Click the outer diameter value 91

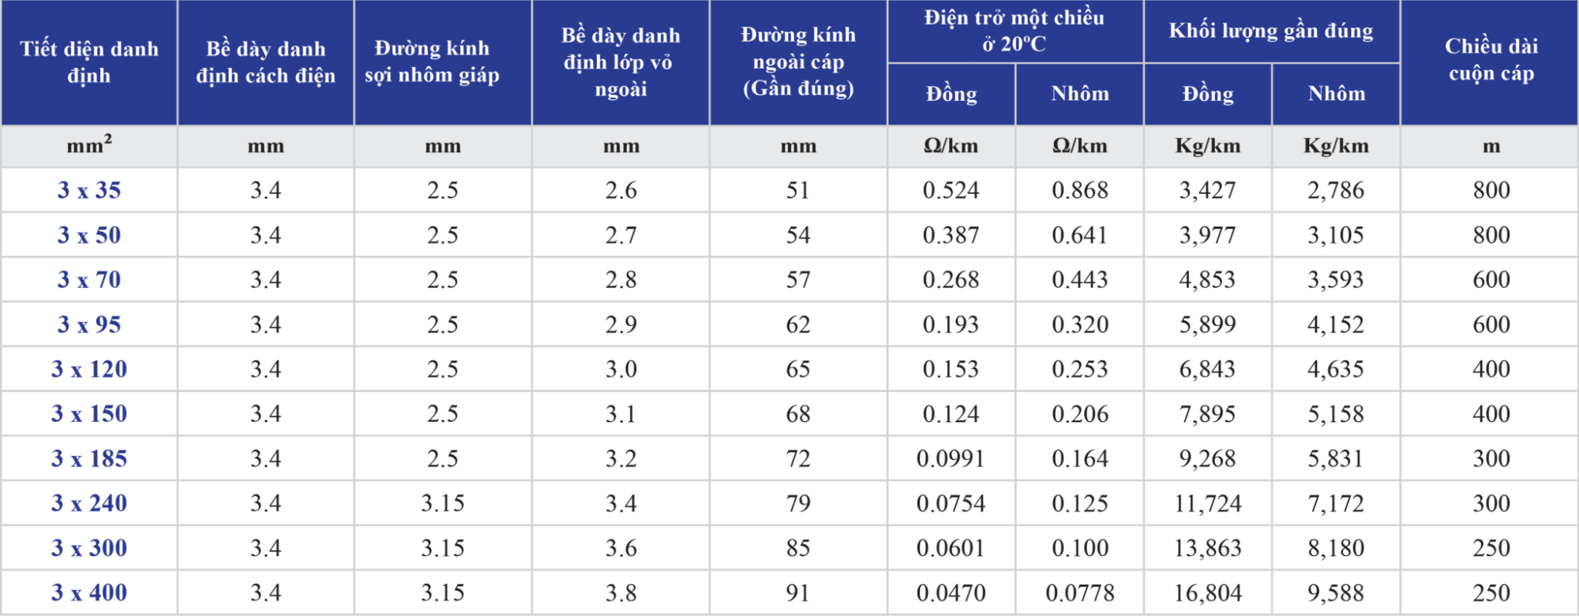(798, 592)
